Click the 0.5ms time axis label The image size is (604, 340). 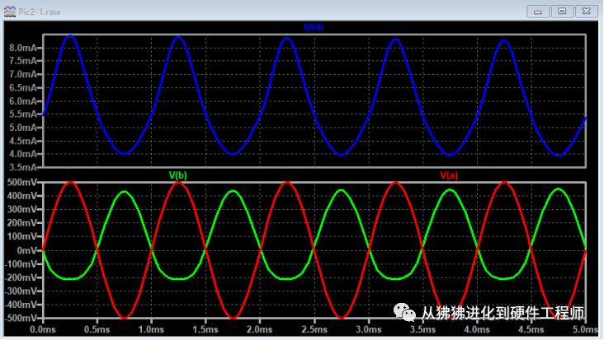click(x=97, y=329)
